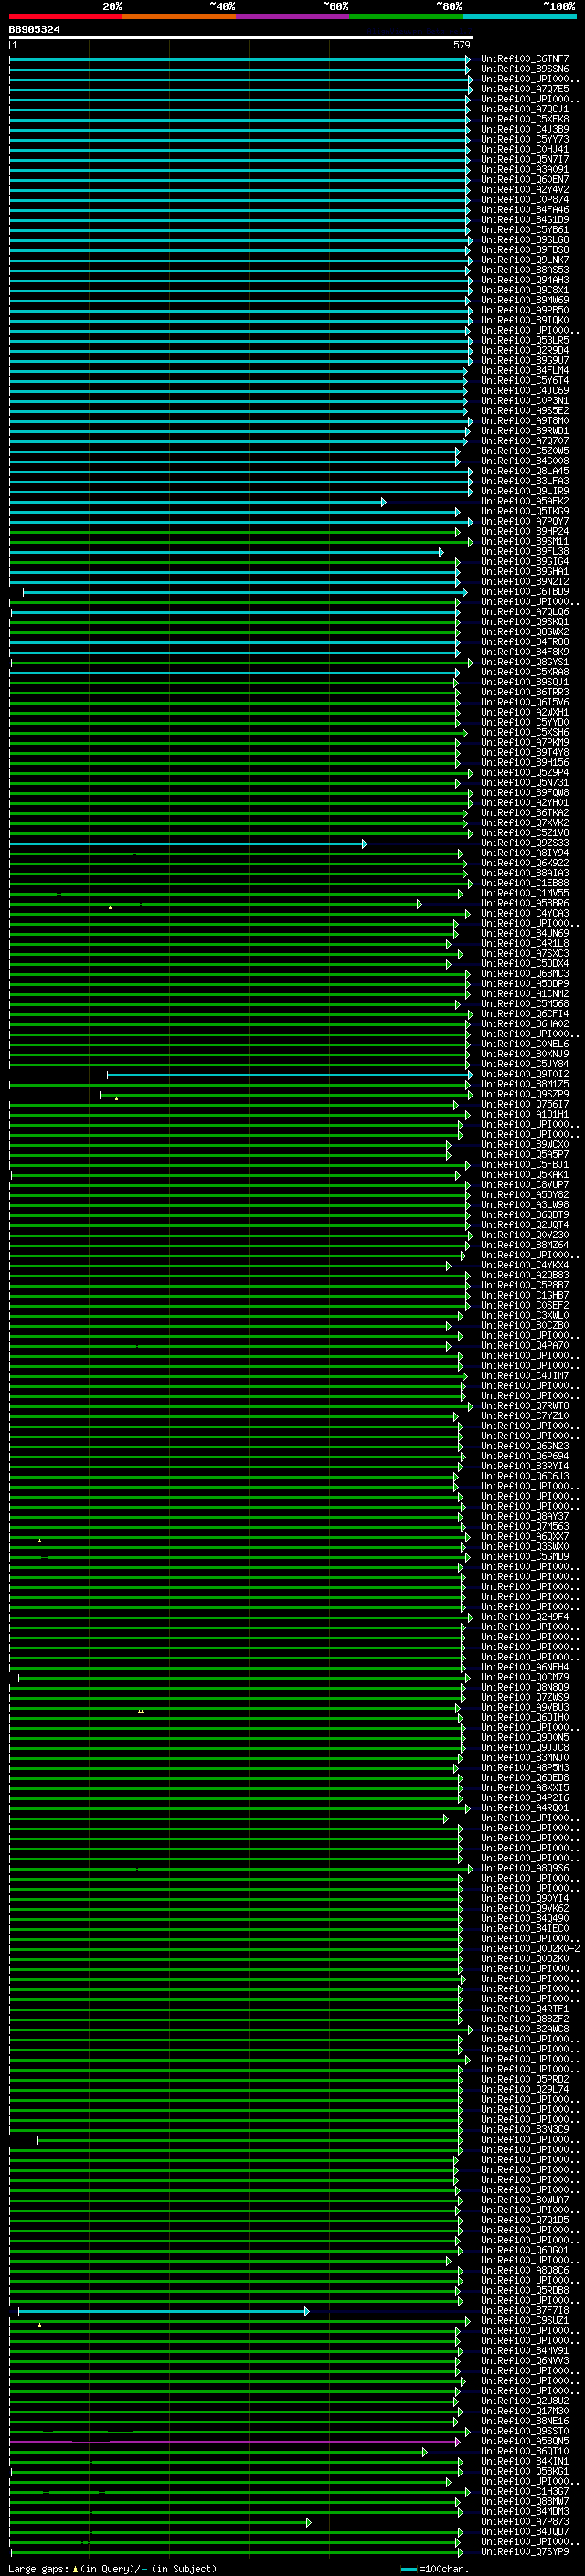The width and height of the screenshot is (585, 2576).
Task: Select the UniRef100_Q8LA45 label
Action: 524,471
